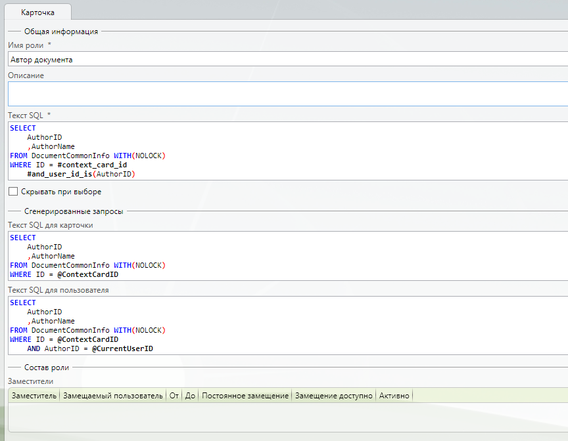Sort by Постоянное замещение column header
Screen dimensions: 568x441
point(245,396)
